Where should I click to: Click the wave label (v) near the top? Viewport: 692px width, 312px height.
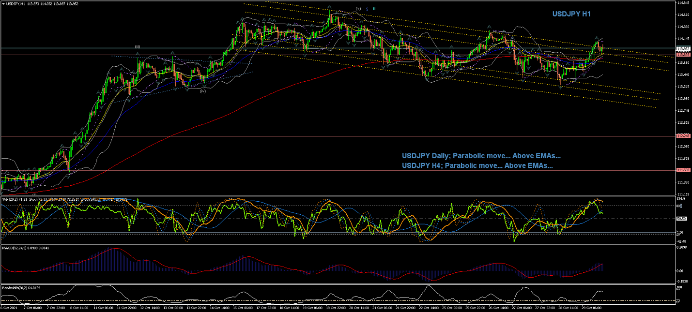(358, 9)
